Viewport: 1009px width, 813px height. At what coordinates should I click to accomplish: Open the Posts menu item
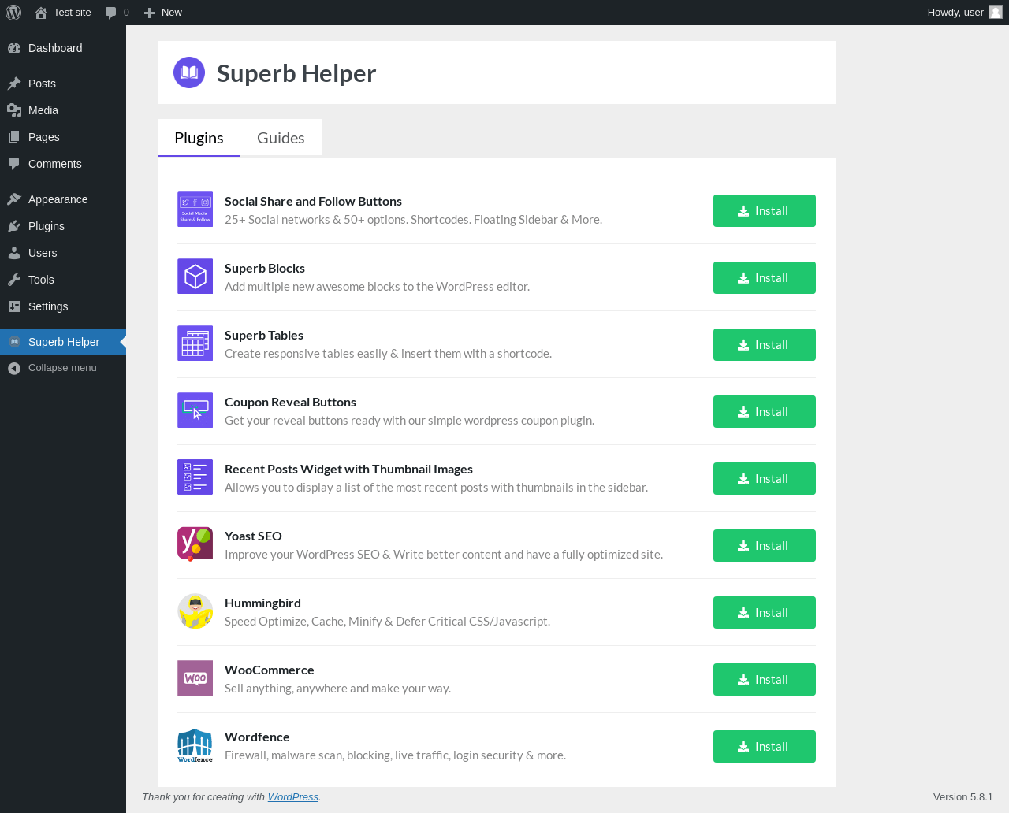(x=63, y=84)
